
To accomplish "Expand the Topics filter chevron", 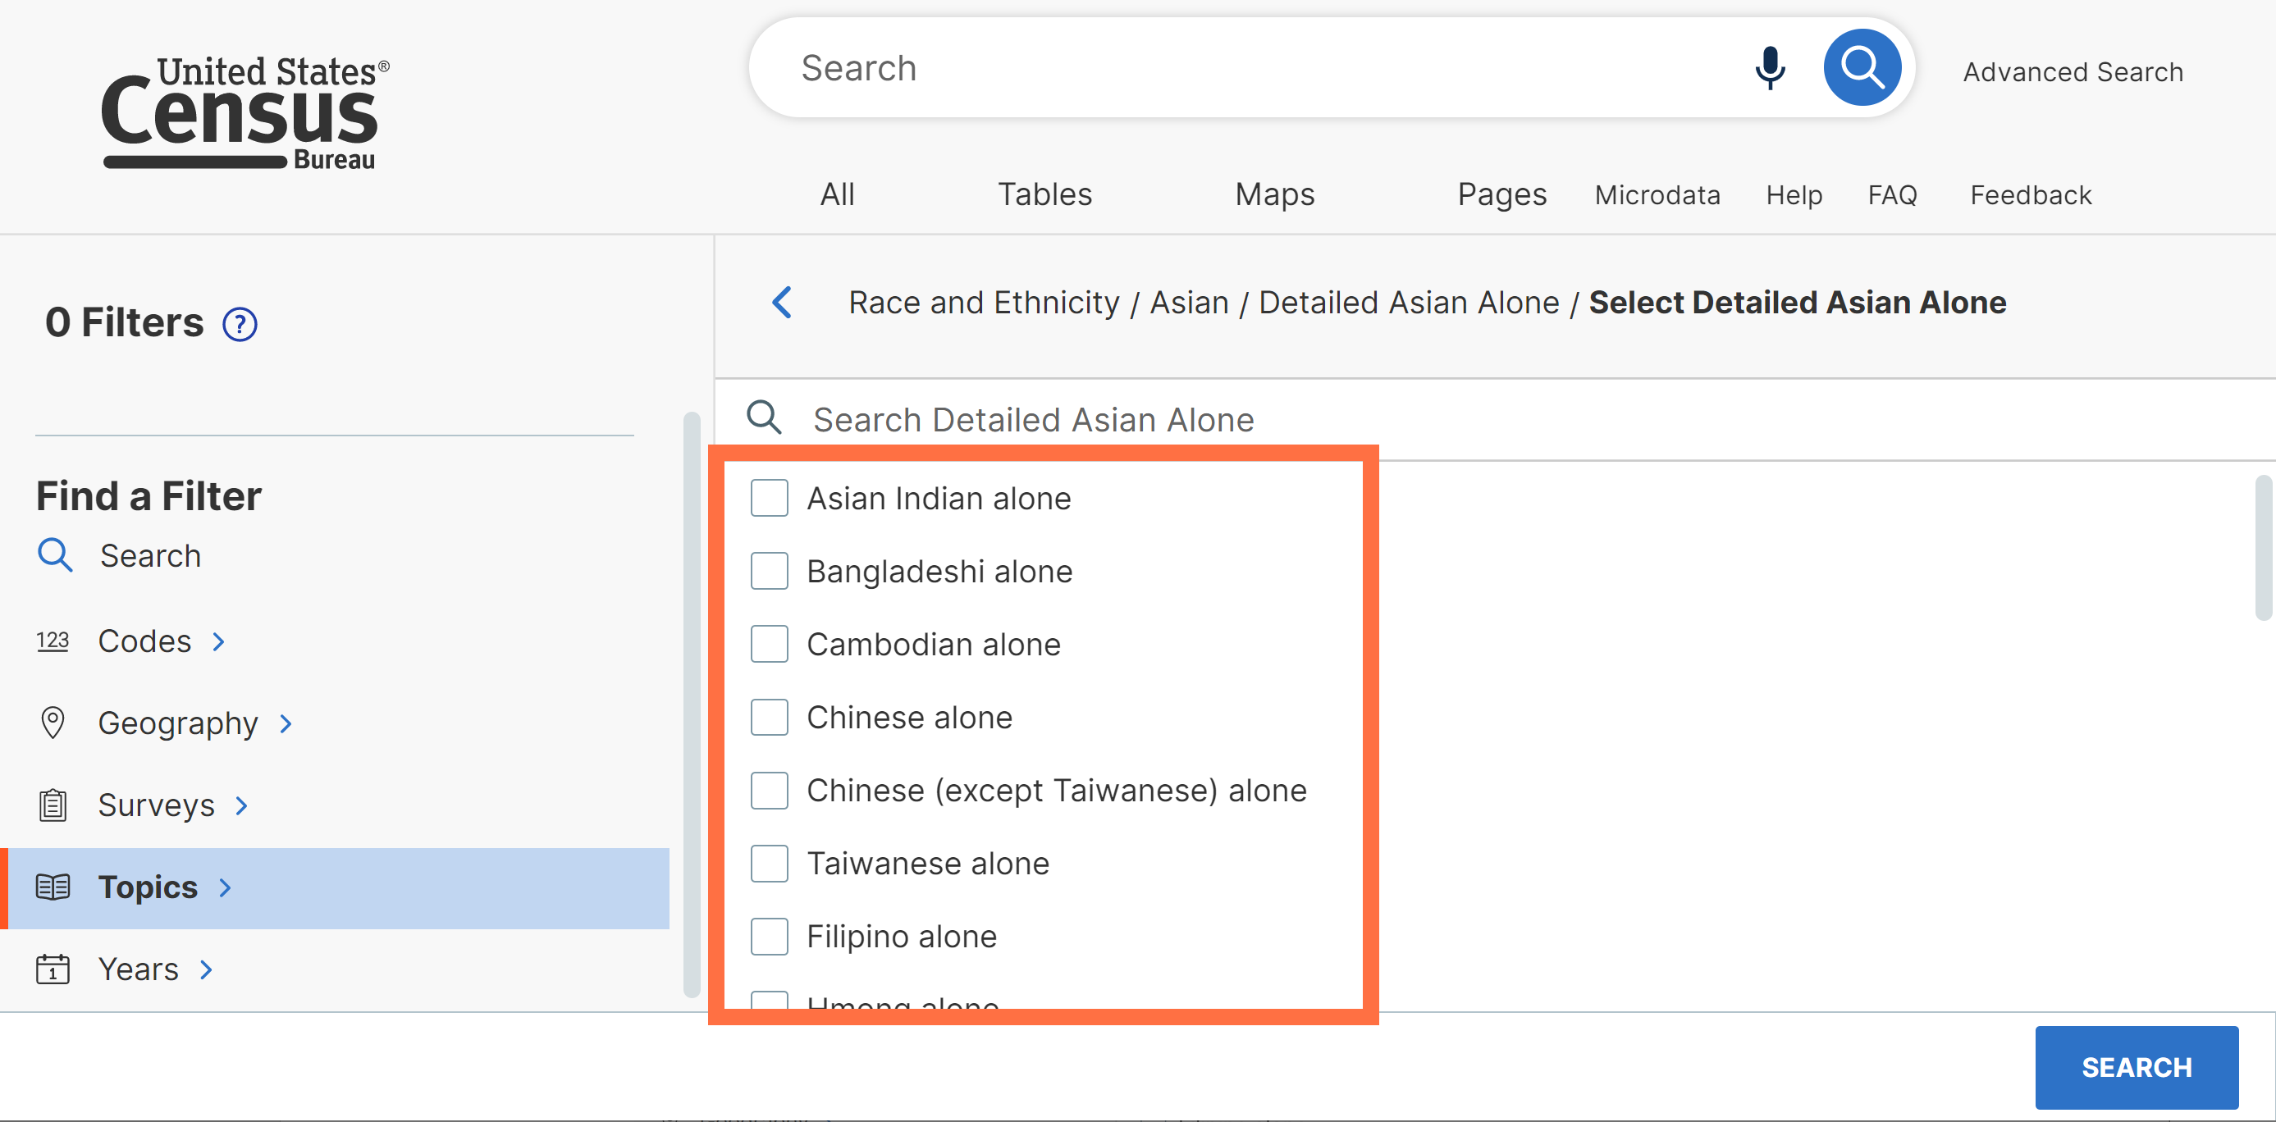I will (226, 888).
